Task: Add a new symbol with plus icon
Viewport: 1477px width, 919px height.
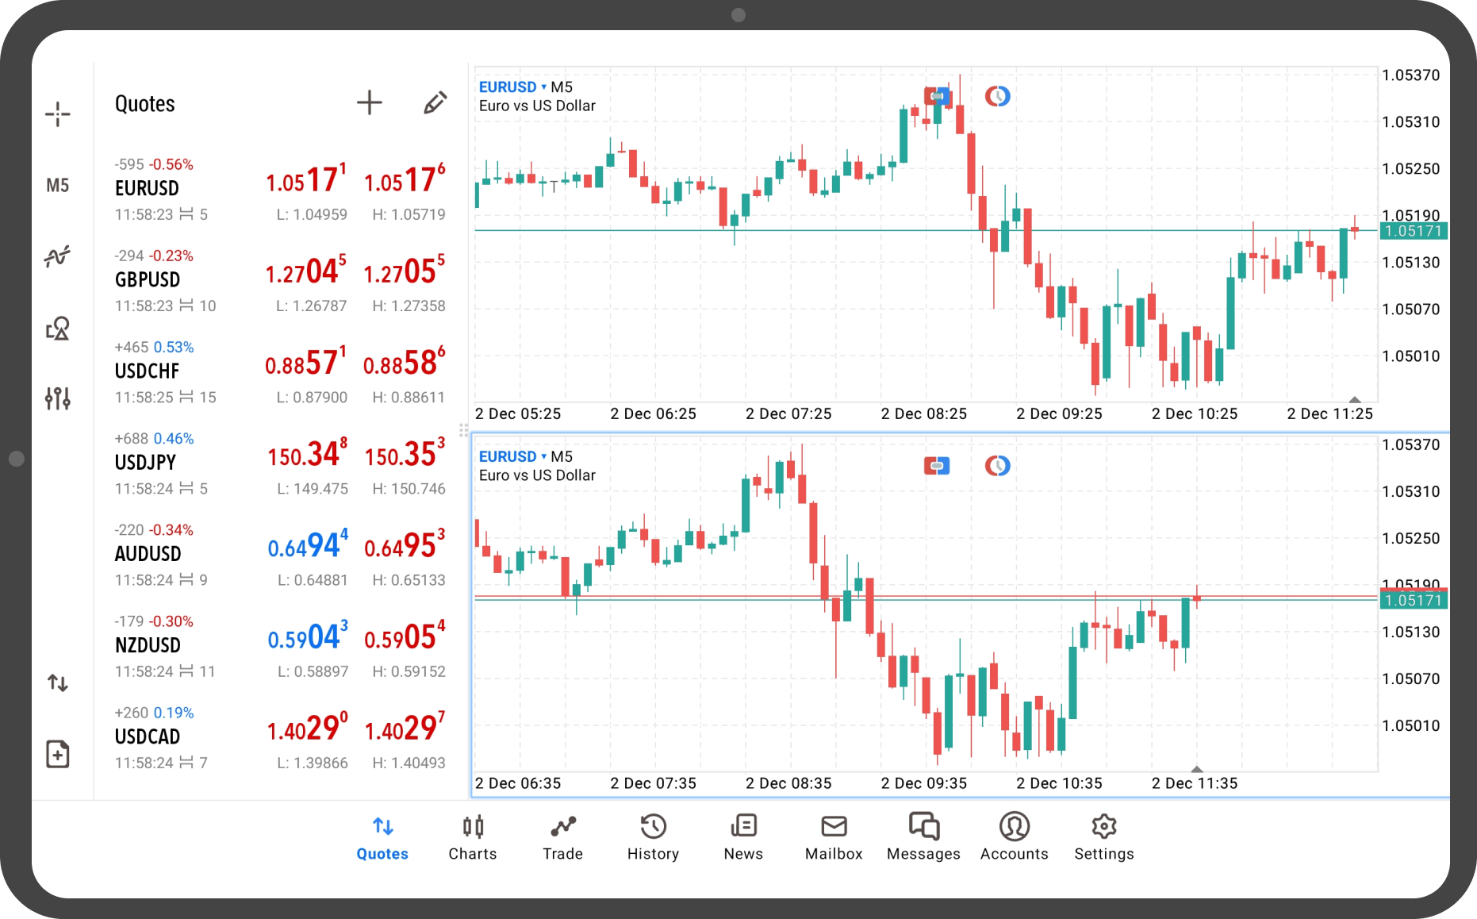Action: coord(369,103)
